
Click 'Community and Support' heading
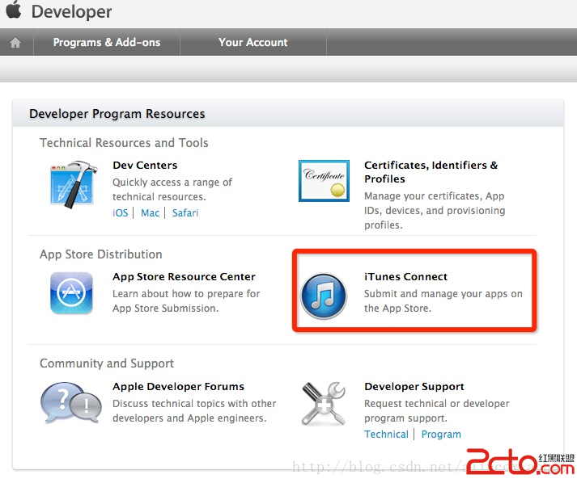(x=107, y=363)
